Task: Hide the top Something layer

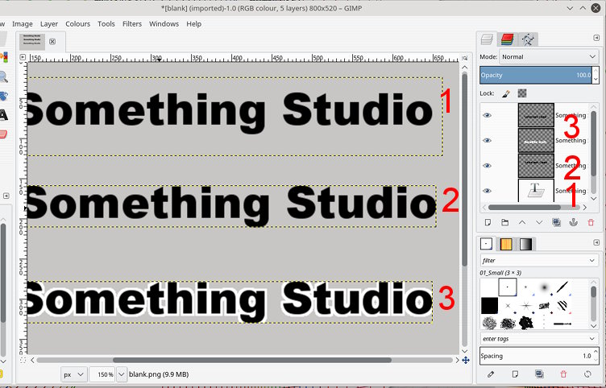Action: pyautogui.click(x=487, y=115)
